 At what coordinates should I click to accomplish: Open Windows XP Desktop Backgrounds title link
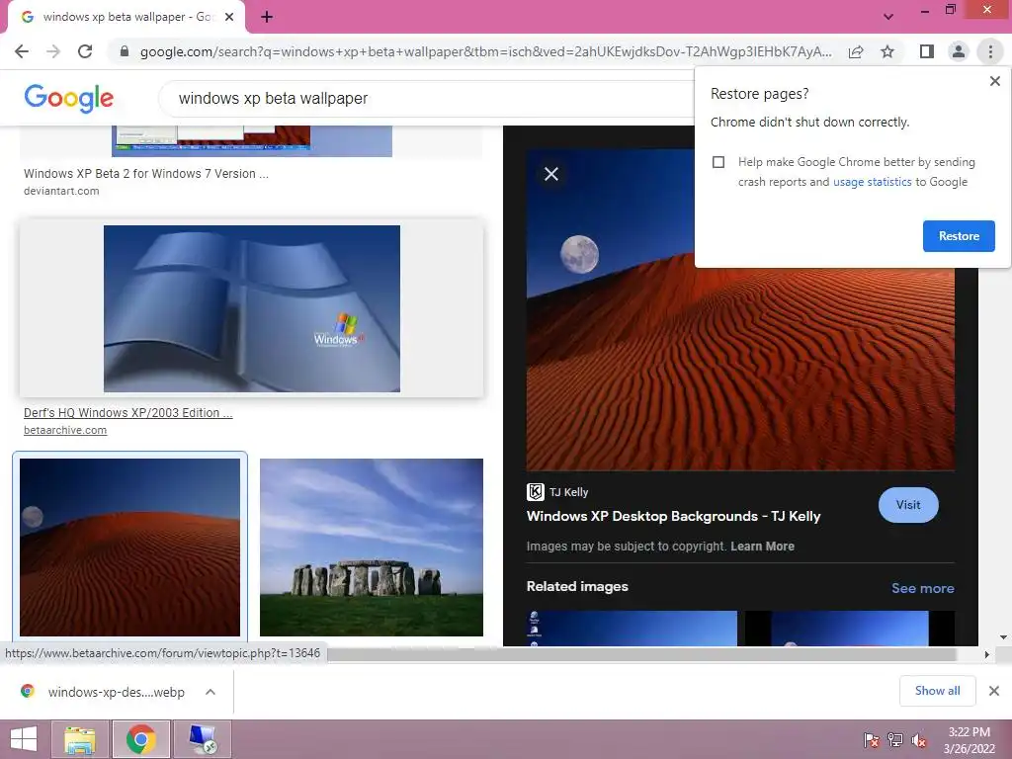(x=673, y=516)
